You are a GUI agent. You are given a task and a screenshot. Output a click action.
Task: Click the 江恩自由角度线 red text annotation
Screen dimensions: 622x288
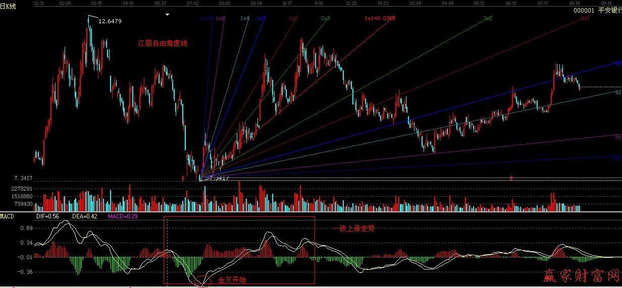(163, 44)
